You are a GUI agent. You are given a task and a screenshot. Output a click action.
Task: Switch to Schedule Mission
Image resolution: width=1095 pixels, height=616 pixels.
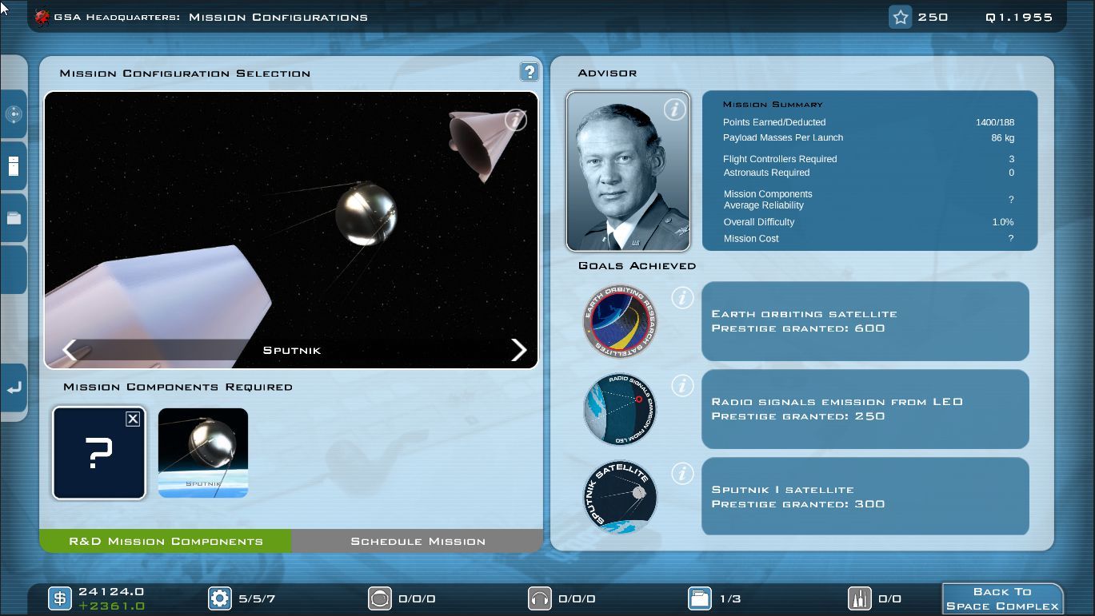coord(418,541)
